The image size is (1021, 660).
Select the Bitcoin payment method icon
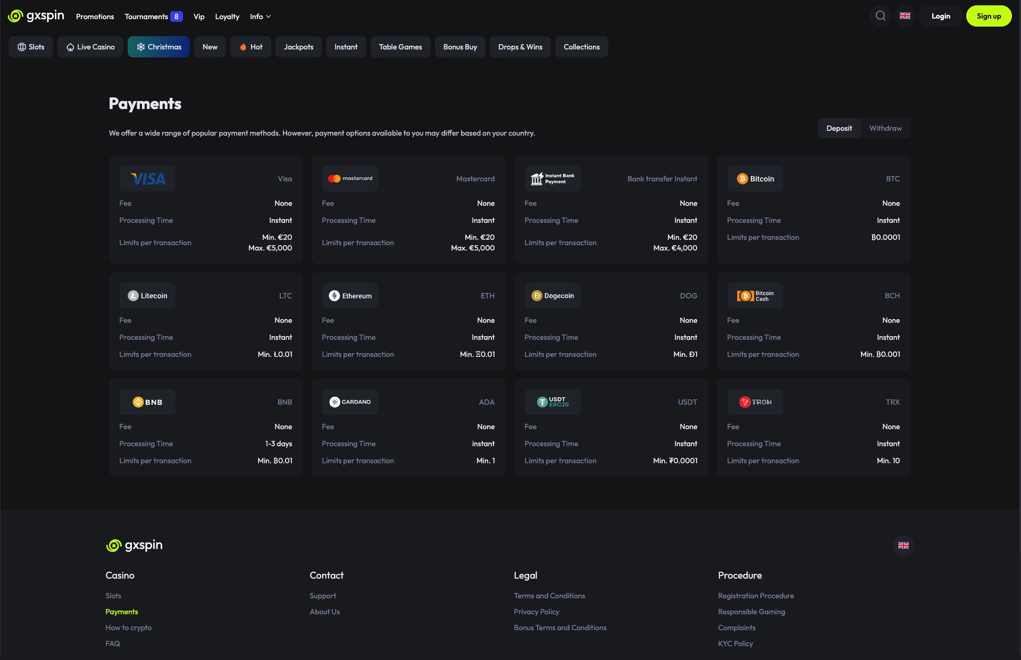pyautogui.click(x=742, y=178)
